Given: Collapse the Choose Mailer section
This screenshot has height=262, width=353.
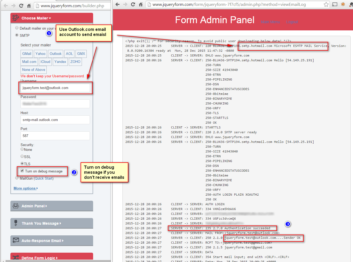Looking at the screenshot, I should [52, 18].
